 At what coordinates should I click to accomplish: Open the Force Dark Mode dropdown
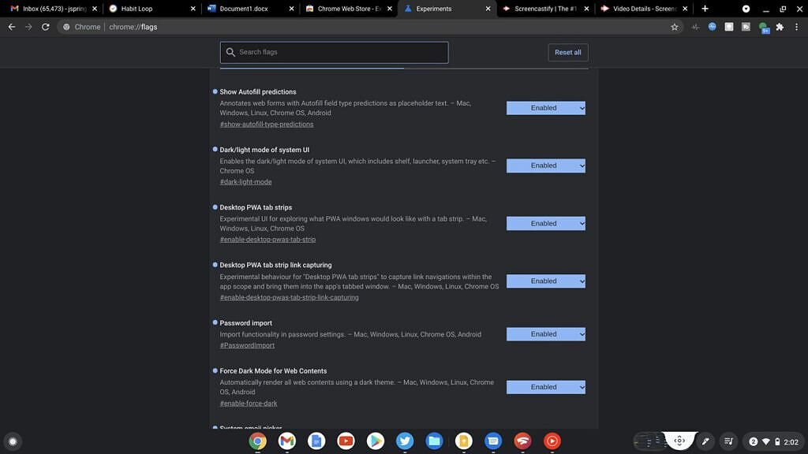(x=545, y=387)
